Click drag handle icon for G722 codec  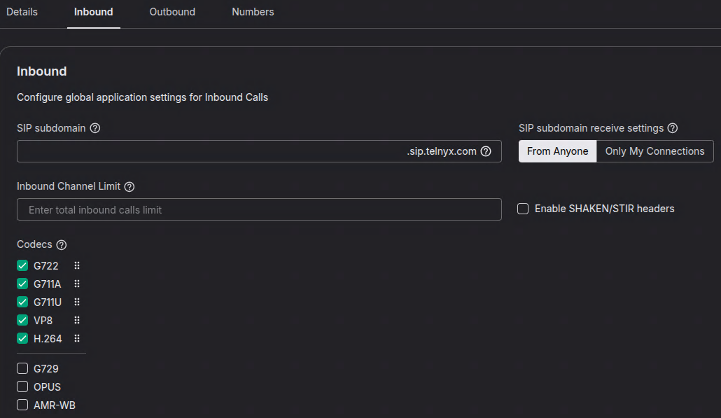[x=77, y=266]
